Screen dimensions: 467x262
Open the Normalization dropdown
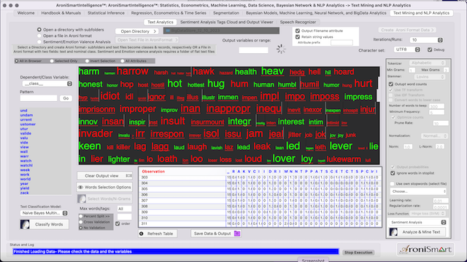(434, 136)
